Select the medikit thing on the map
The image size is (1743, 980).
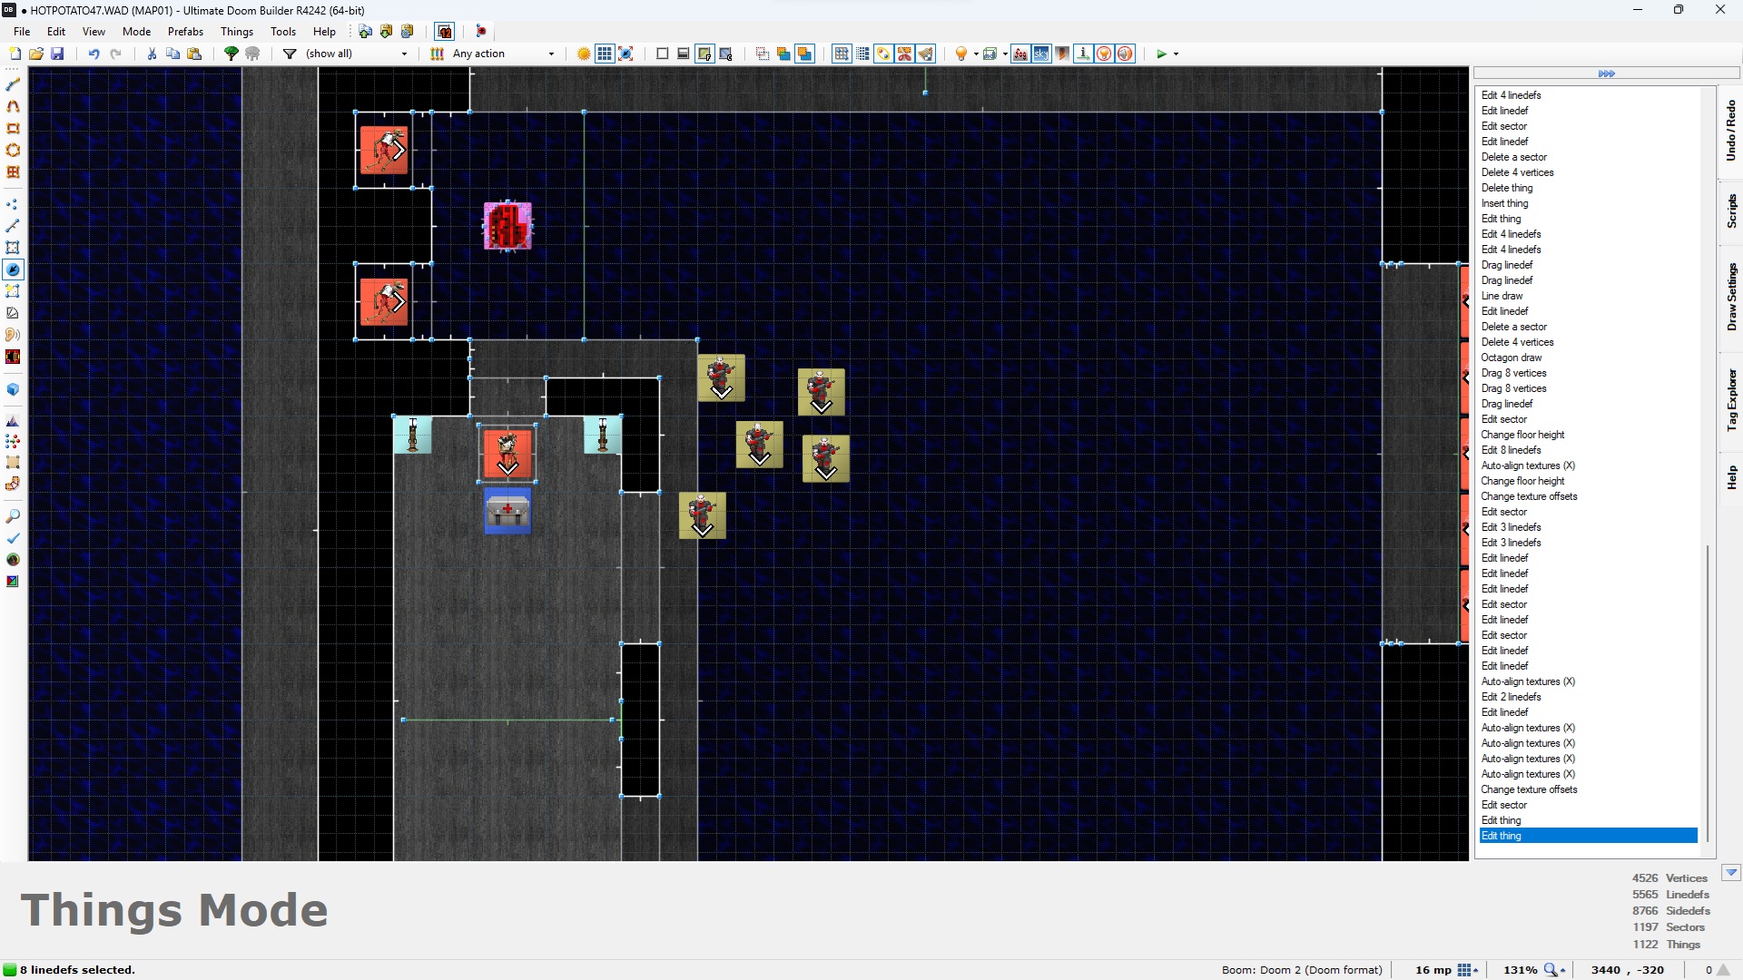tap(507, 512)
